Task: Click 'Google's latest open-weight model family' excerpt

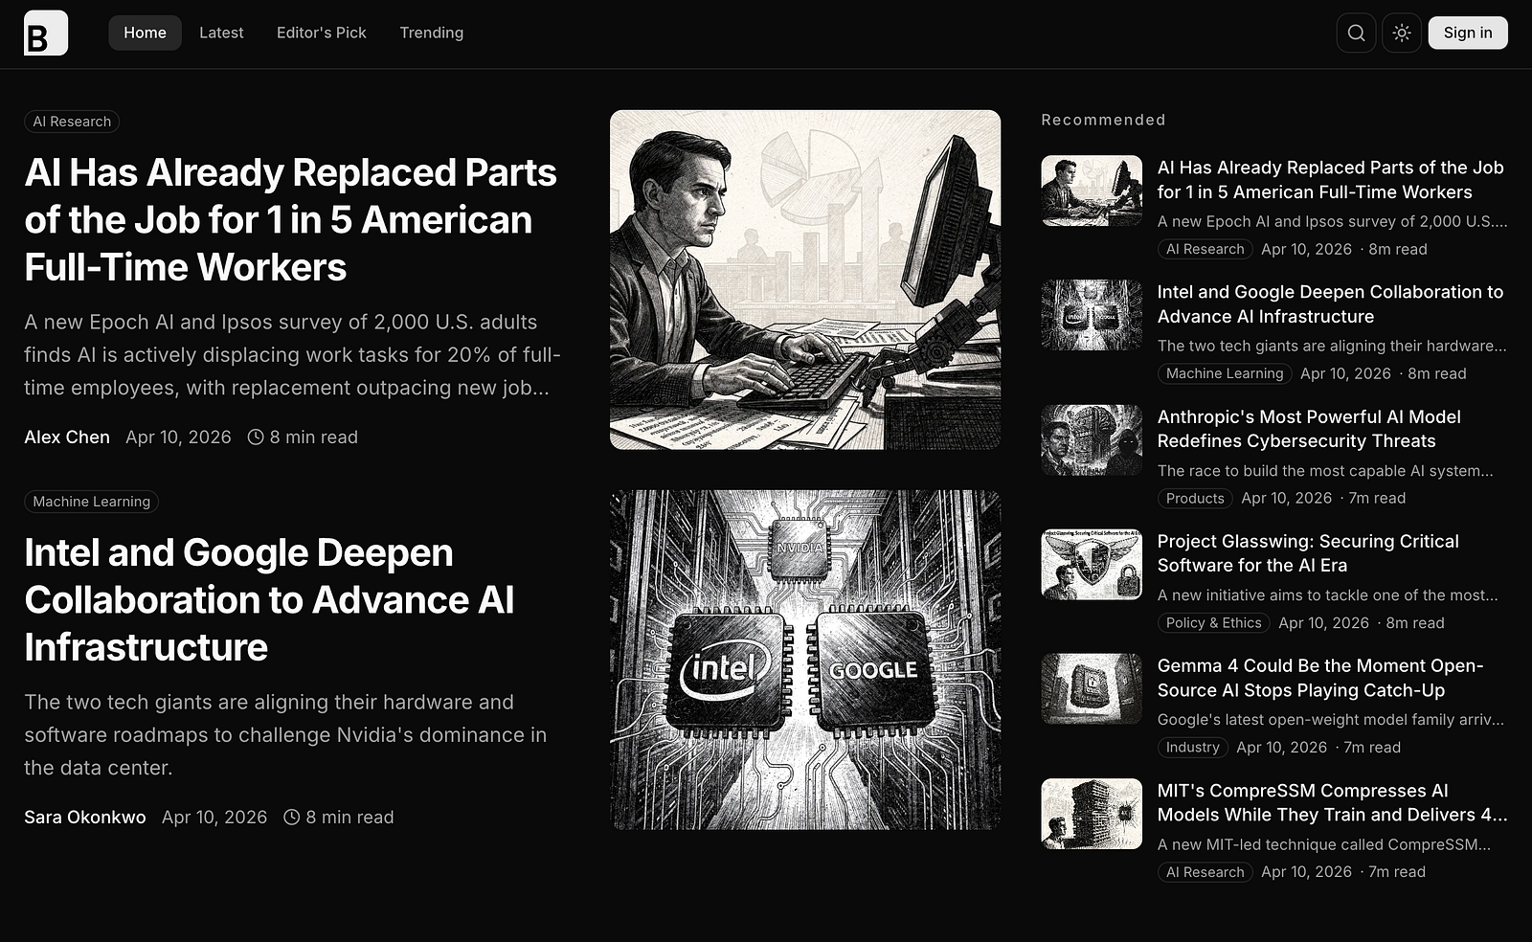Action: coord(1330,719)
